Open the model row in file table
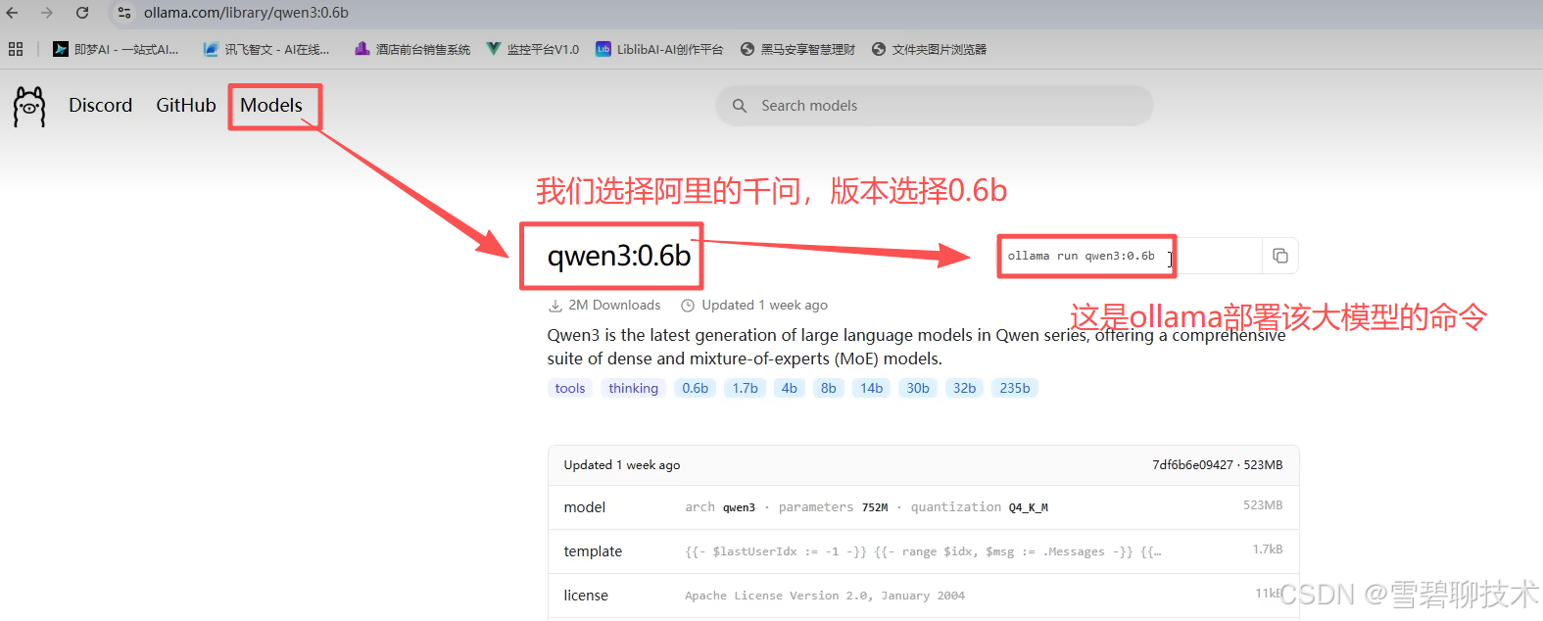 [x=923, y=507]
